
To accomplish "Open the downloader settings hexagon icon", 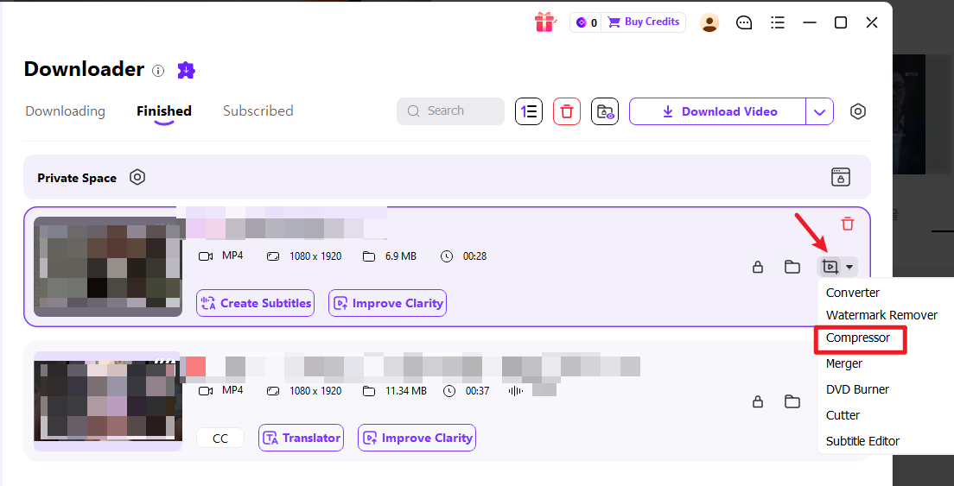I will tap(858, 111).
